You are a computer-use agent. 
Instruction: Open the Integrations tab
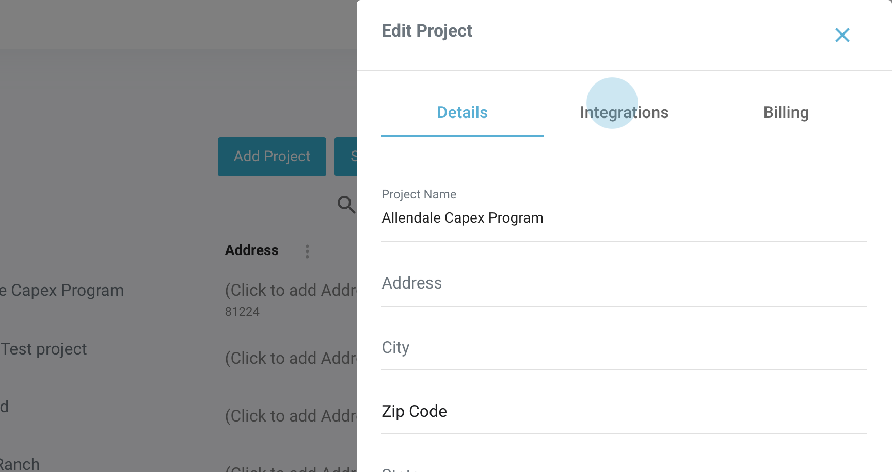pyautogui.click(x=624, y=113)
